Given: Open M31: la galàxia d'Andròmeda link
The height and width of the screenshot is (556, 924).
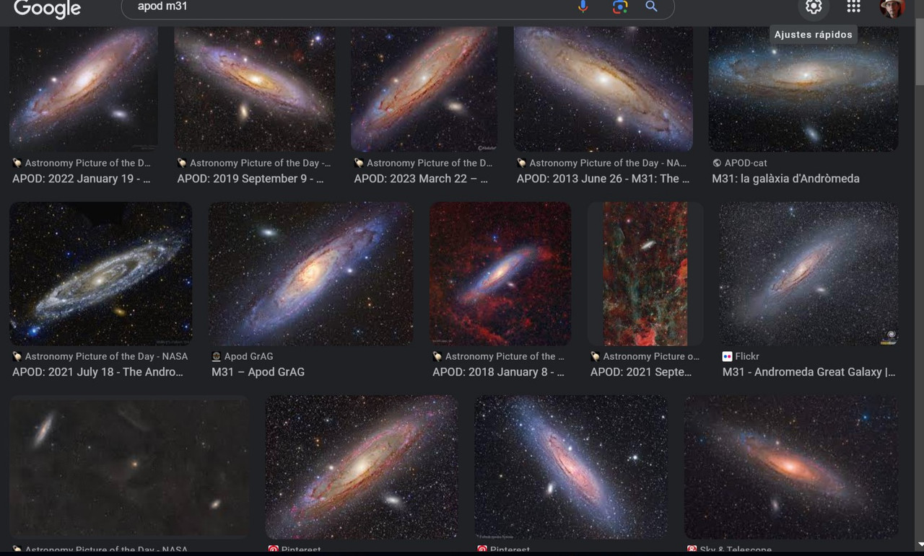Looking at the screenshot, I should (785, 179).
